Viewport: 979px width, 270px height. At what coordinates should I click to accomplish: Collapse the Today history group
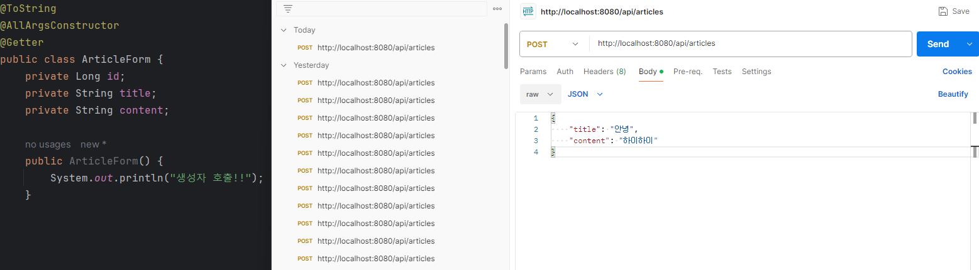284,30
